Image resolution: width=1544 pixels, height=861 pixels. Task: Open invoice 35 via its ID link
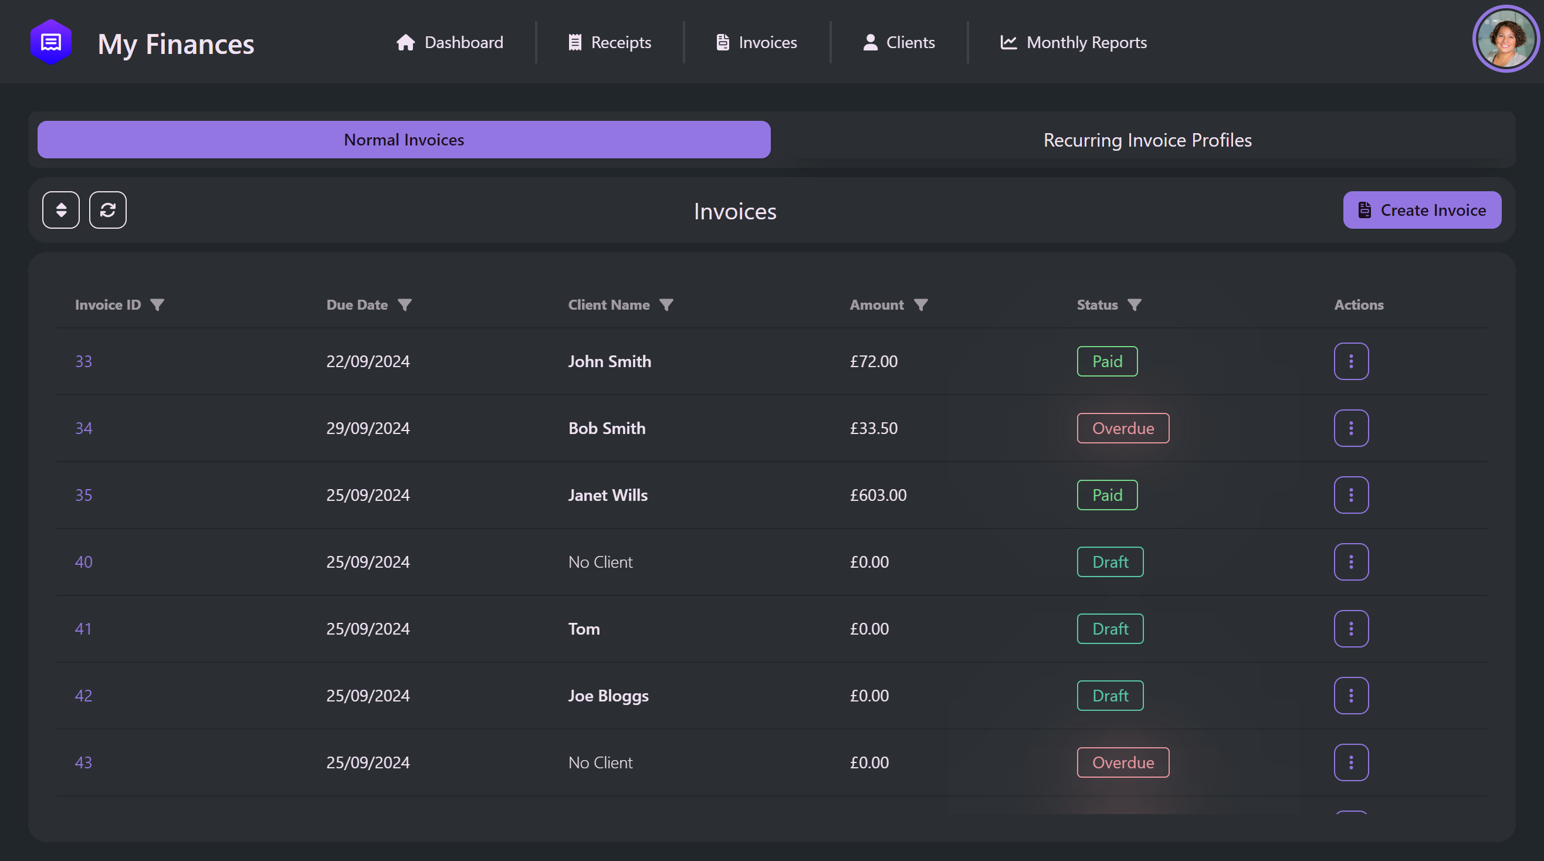[x=84, y=494]
